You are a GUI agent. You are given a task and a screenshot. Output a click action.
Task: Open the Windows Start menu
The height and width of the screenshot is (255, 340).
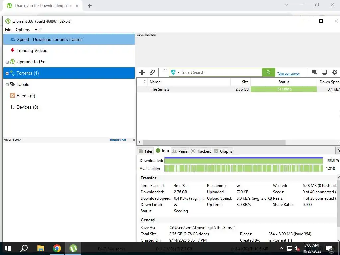click(8, 248)
